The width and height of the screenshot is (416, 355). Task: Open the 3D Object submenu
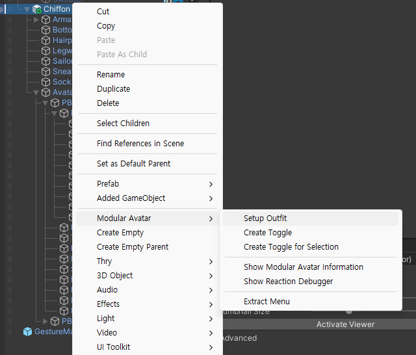(x=148, y=276)
